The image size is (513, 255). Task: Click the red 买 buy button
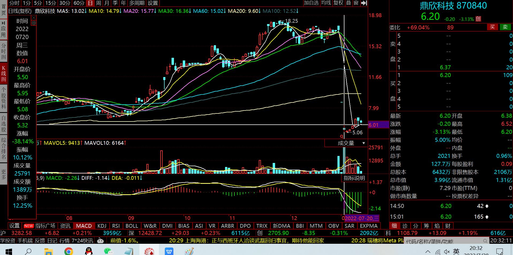click(492, 27)
